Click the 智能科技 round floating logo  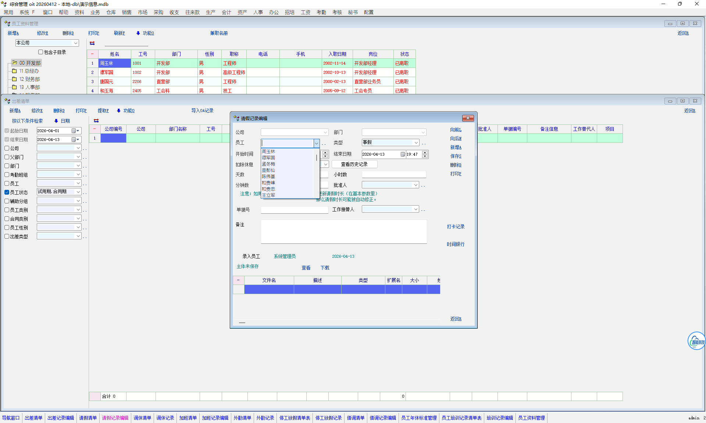pos(696,341)
